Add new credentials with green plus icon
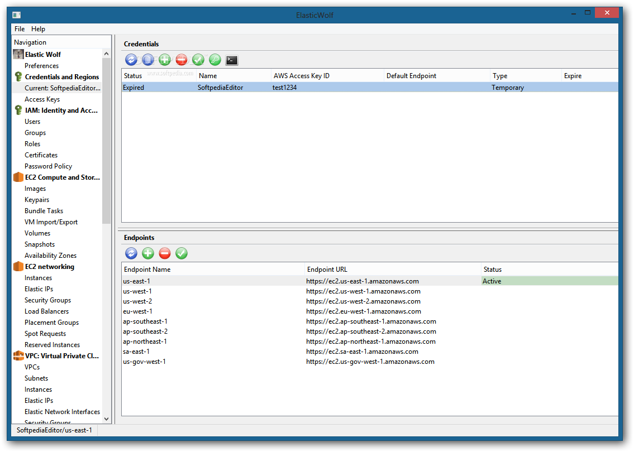This screenshot has height=452, width=634. tap(165, 60)
